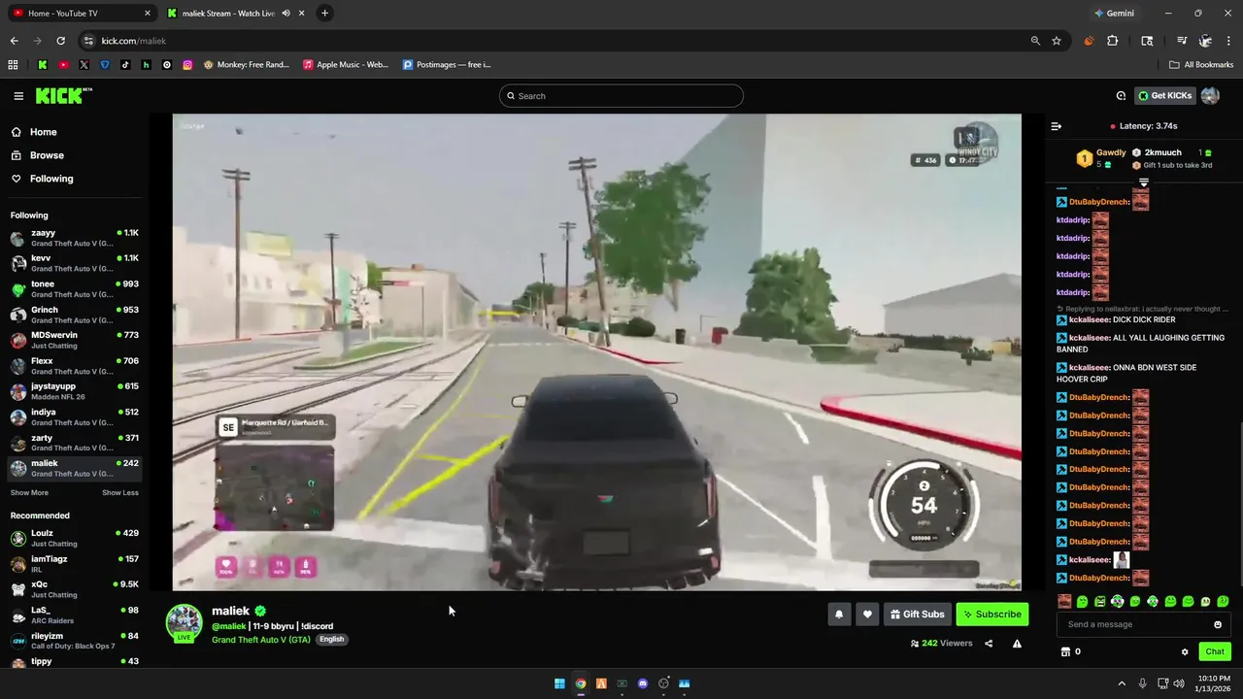Screen dimensions: 1243x699
Task: Open Apple Music bookmark
Action: click(x=346, y=65)
